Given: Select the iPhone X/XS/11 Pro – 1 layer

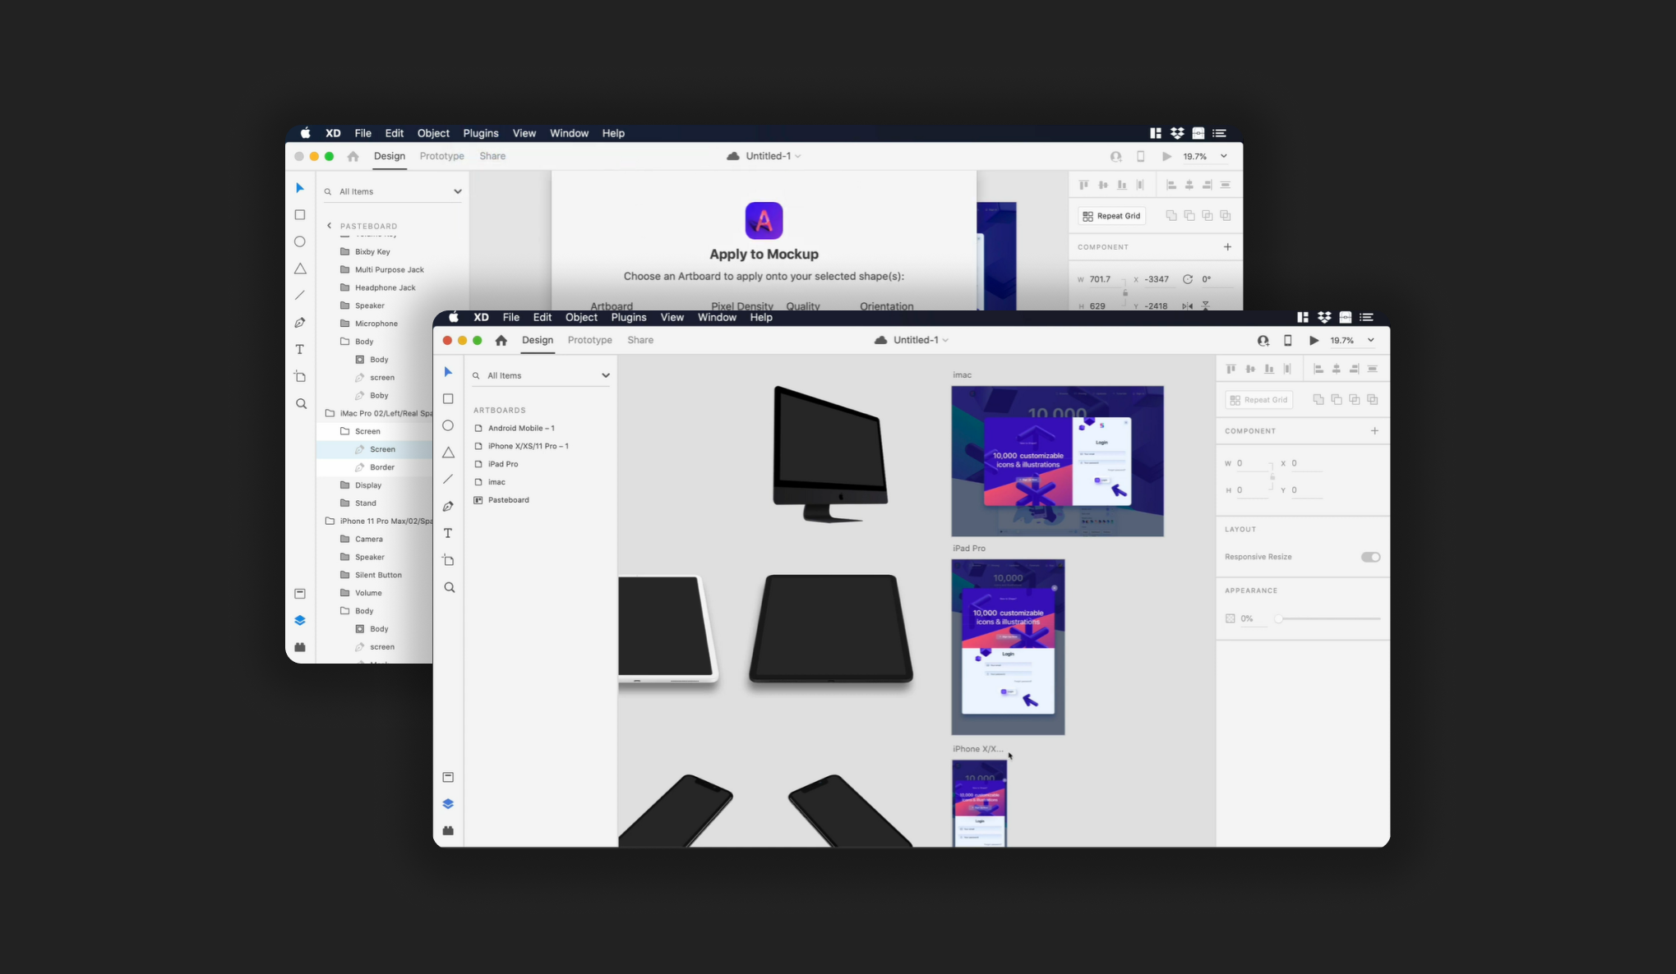Looking at the screenshot, I should [528, 446].
